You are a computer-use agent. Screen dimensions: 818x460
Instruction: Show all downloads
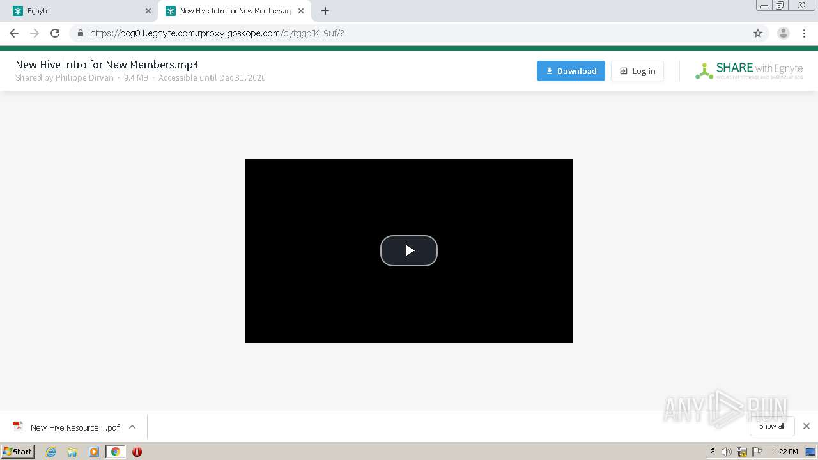point(772,426)
